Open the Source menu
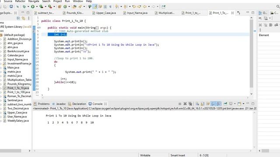Viewport: 280px width, 157px height. 8,1
